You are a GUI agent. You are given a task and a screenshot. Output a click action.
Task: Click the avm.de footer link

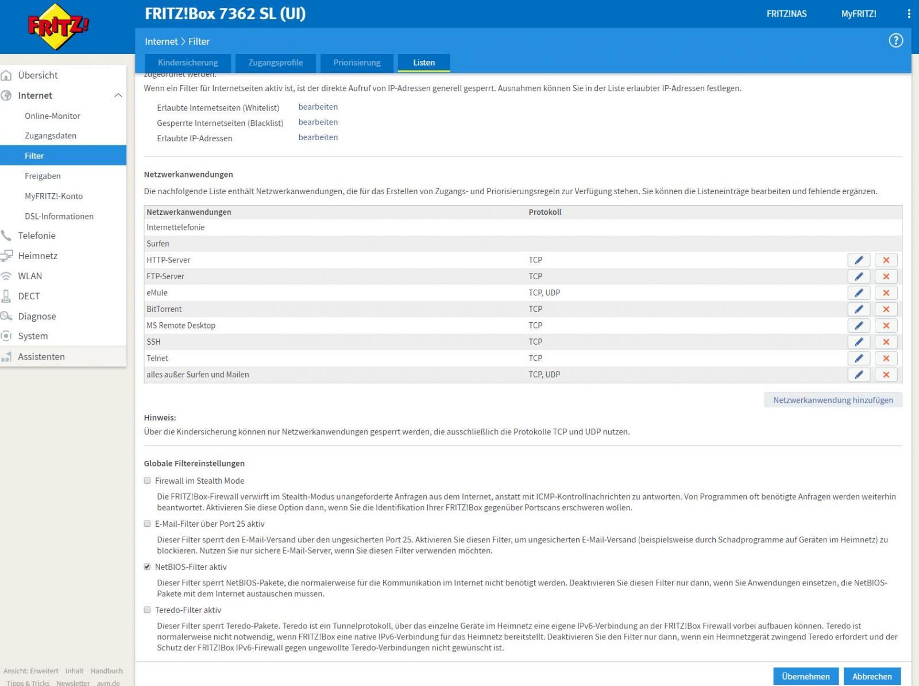coord(108,683)
